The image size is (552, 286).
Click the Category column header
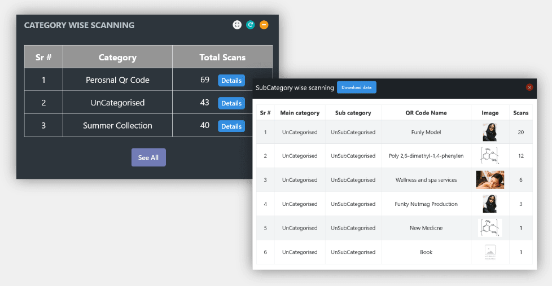[x=117, y=57]
